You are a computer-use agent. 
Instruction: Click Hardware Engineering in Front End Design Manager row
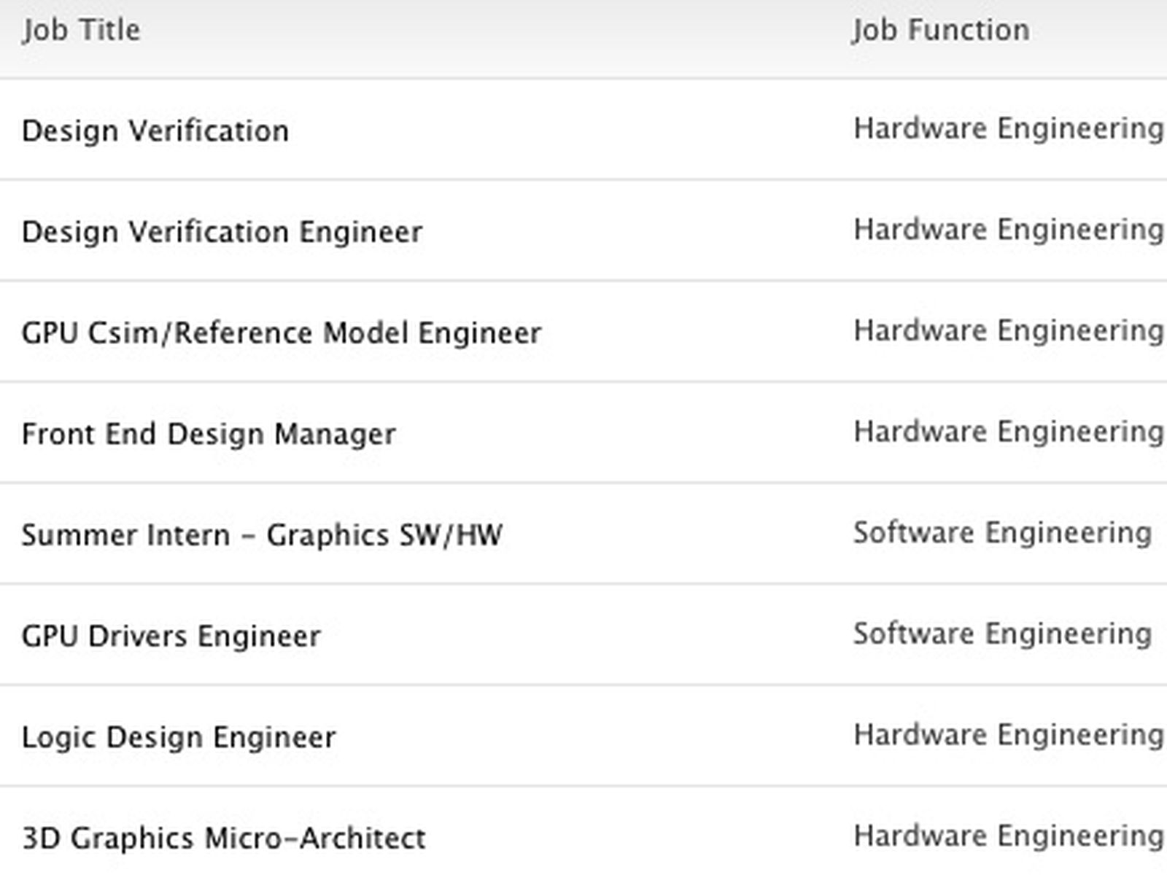click(1008, 432)
